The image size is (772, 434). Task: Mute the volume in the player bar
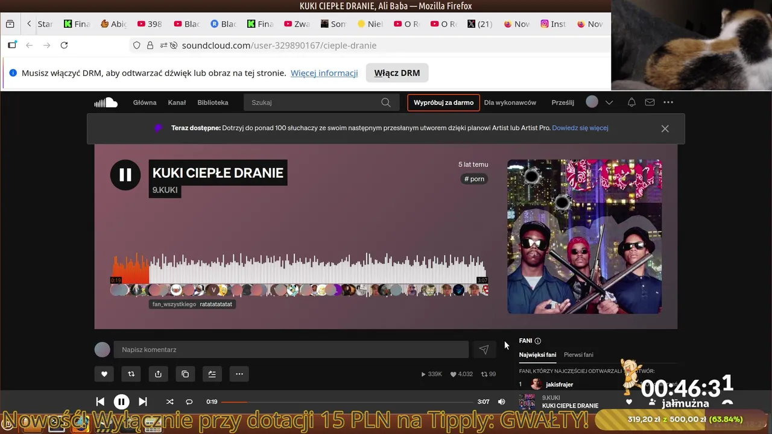click(501, 401)
